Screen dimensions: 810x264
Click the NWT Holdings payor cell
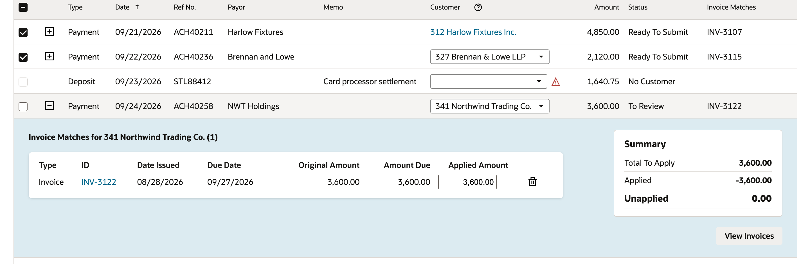pos(253,106)
